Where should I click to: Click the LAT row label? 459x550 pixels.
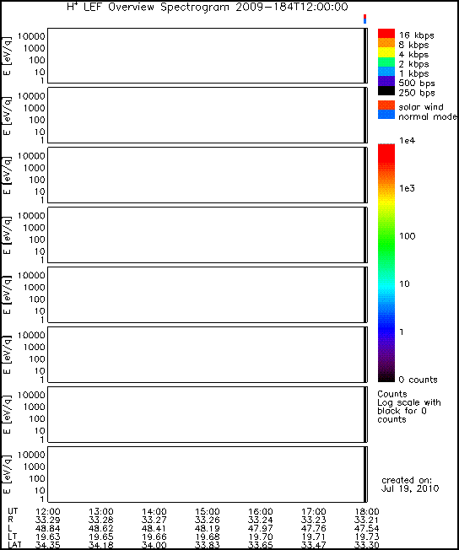(14, 545)
